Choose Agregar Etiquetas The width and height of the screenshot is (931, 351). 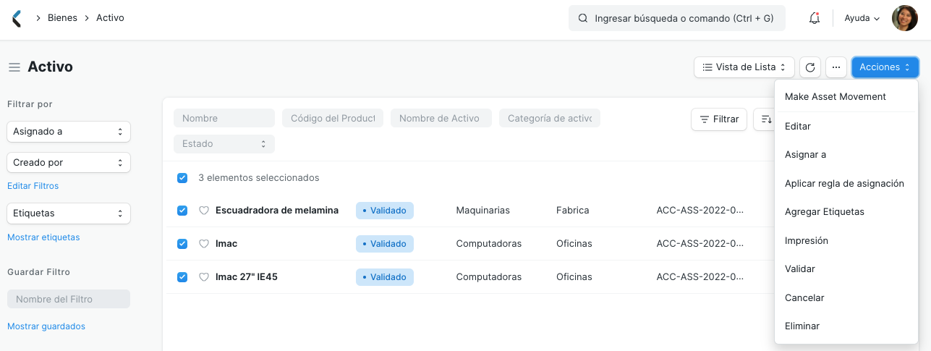(x=846, y=212)
